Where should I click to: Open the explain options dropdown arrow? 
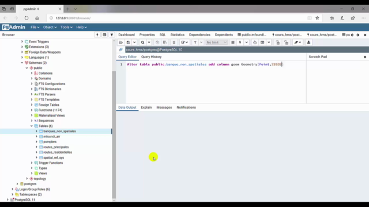click(269, 43)
